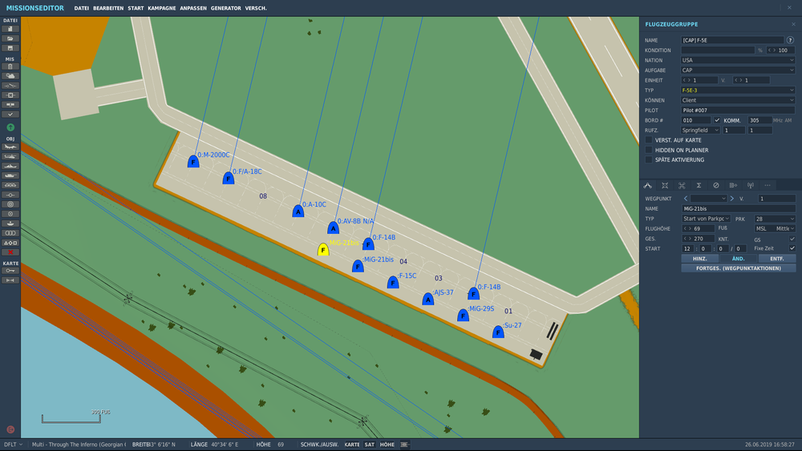Open the weather cloud settings
802x451 pixels.
(10, 76)
